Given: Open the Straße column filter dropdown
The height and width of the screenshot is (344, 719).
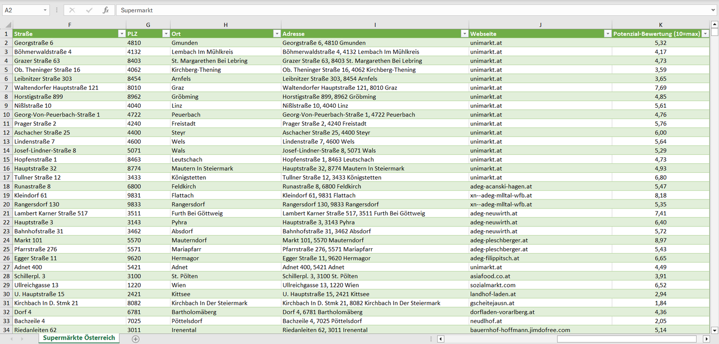Looking at the screenshot, I should click(x=121, y=34).
